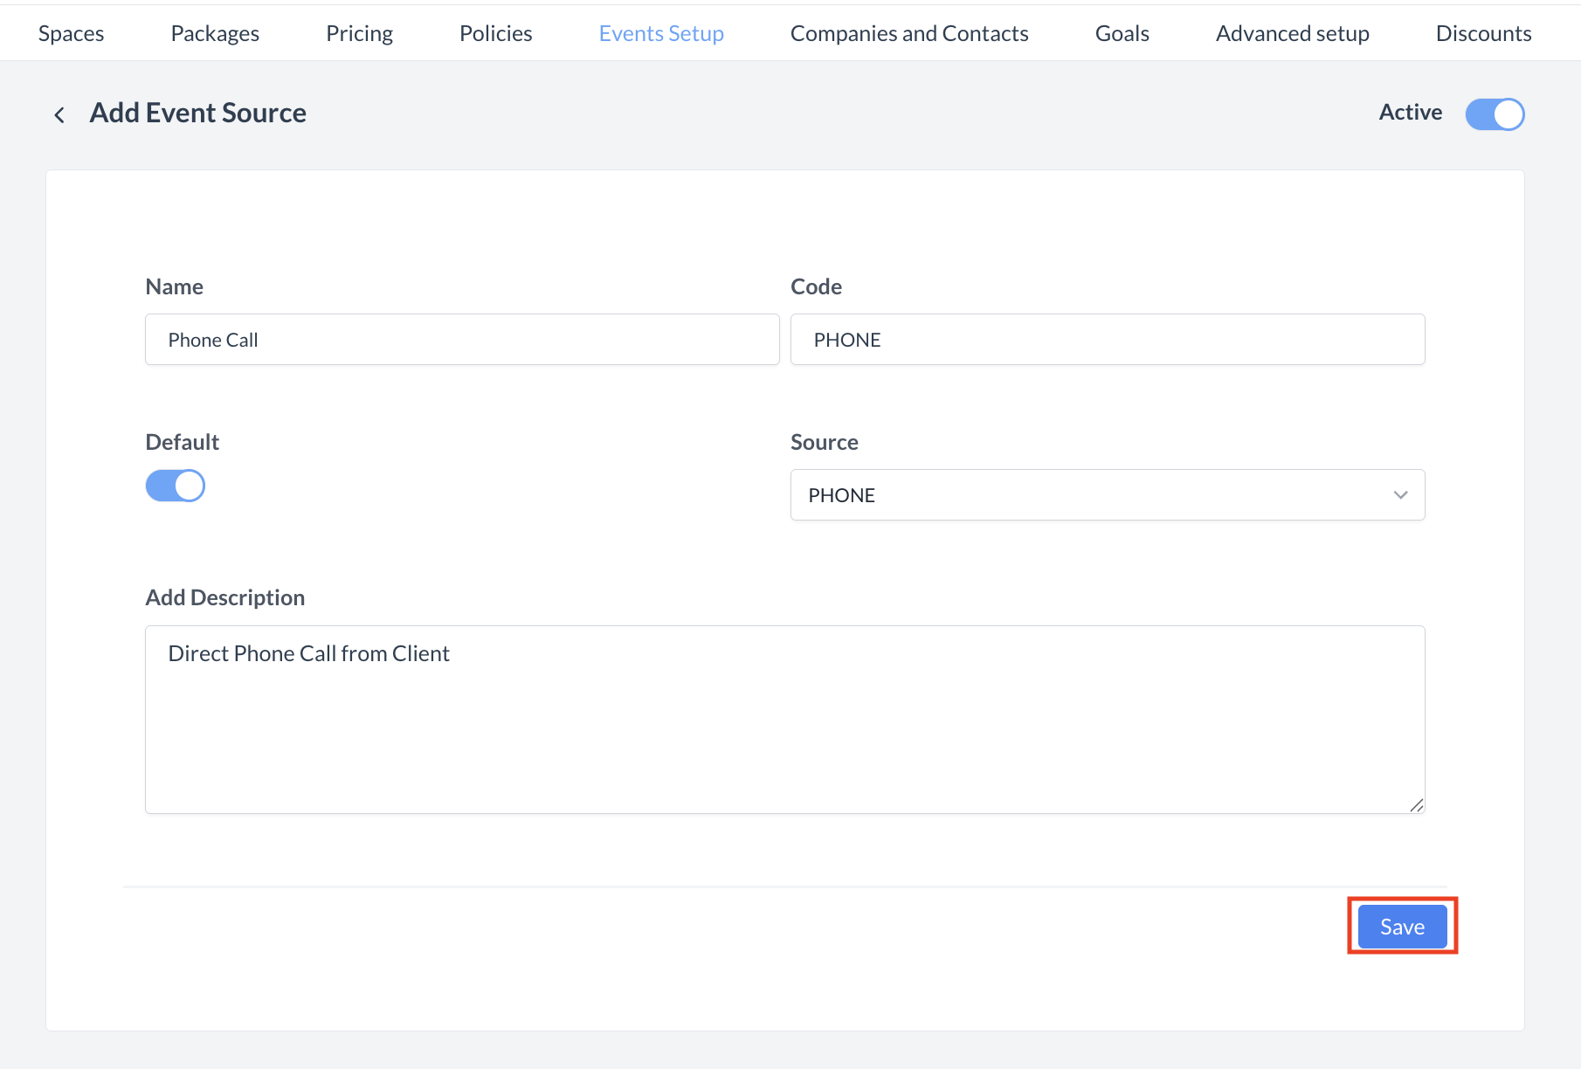1581x1069 pixels.
Task: Click the Add Event Source heading
Action: (x=198, y=114)
